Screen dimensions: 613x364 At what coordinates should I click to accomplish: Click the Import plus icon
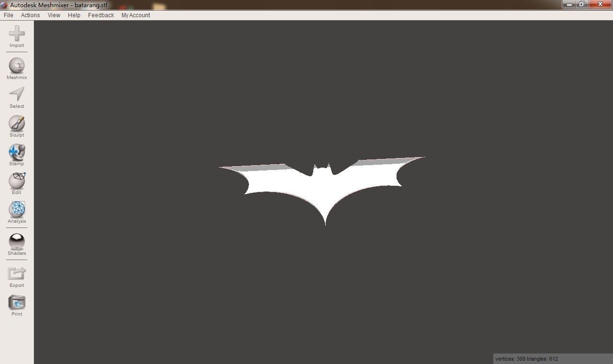pyautogui.click(x=17, y=34)
